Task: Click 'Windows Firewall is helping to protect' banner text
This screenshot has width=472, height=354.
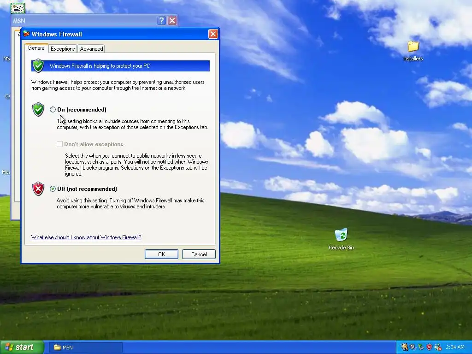Action: coord(100,66)
